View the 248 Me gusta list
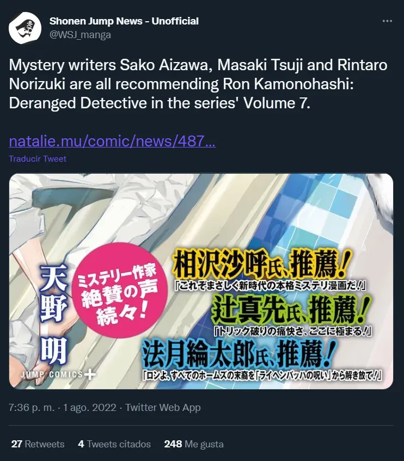This screenshot has width=404, height=461. (x=194, y=444)
